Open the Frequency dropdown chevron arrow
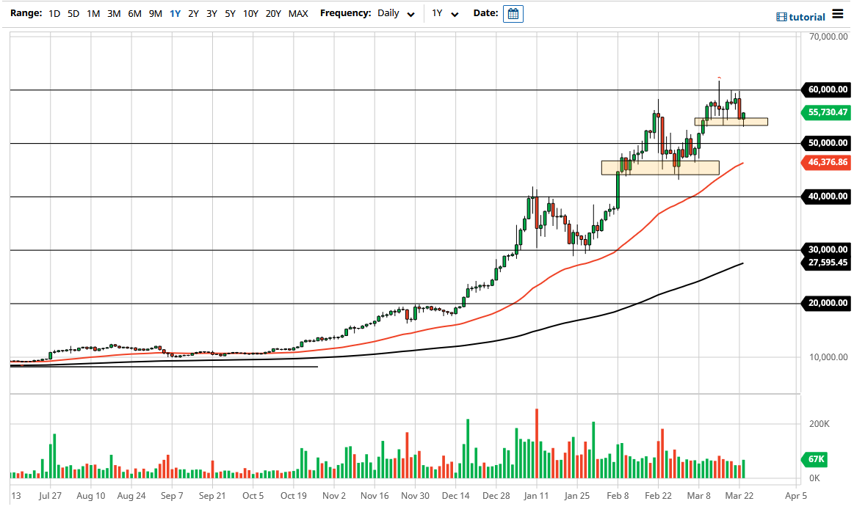The height and width of the screenshot is (512, 854). pyautogui.click(x=410, y=14)
